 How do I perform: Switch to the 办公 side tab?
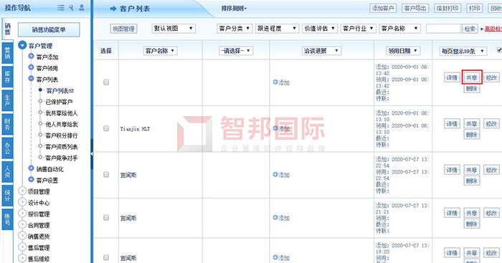click(x=7, y=148)
